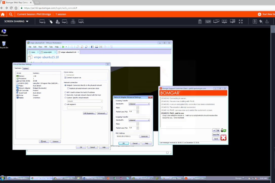The image size is (275, 183).
Task: Click the clipboard icon in session toolbar
Action: [x=200, y=22]
